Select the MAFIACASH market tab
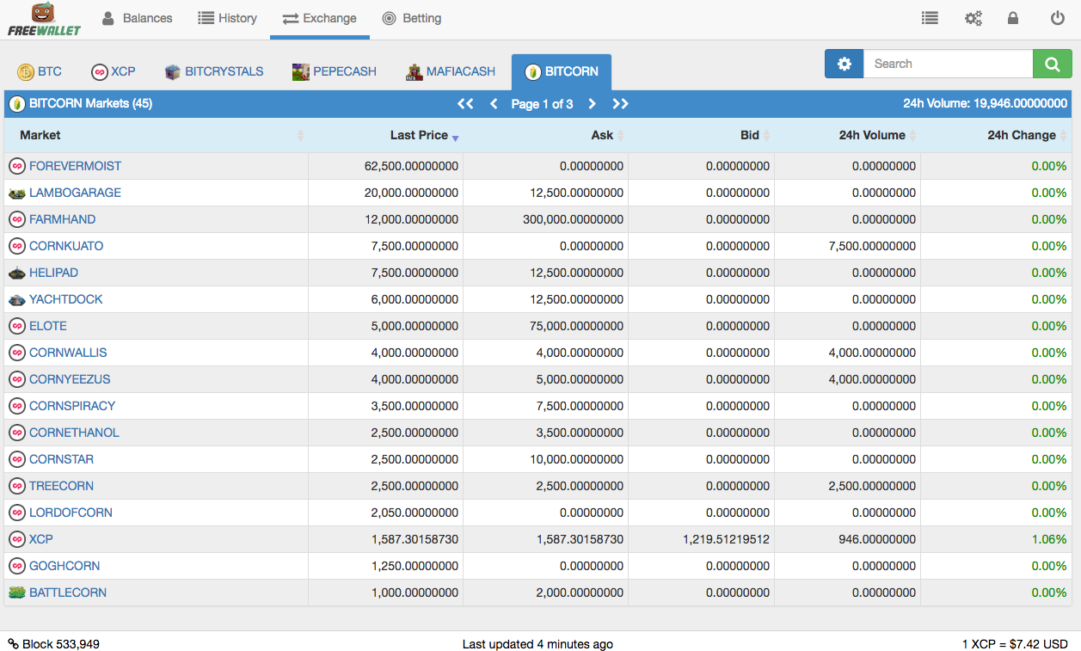 [451, 71]
